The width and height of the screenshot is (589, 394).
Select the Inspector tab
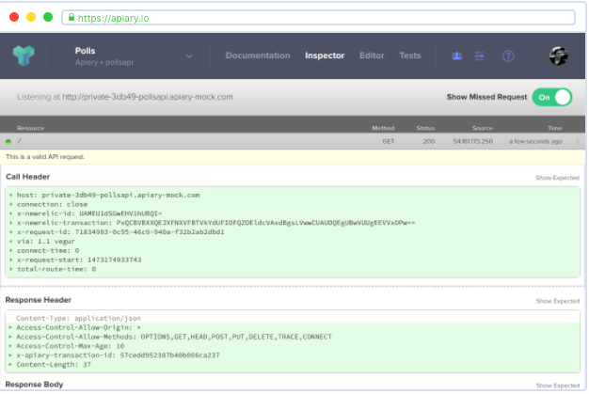(325, 55)
